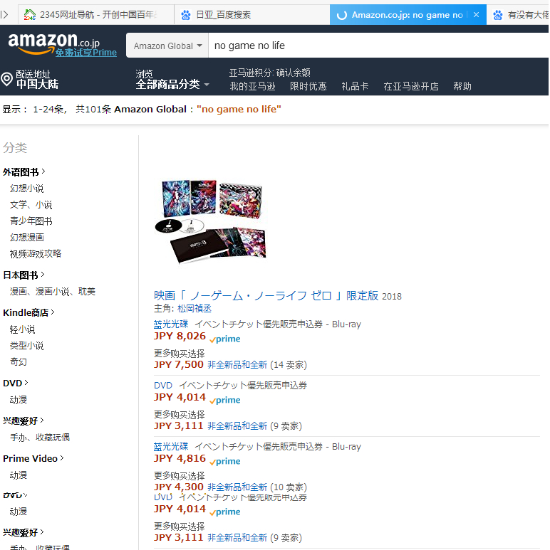Open 帮助 menu item
The image size is (550, 550).
point(462,86)
